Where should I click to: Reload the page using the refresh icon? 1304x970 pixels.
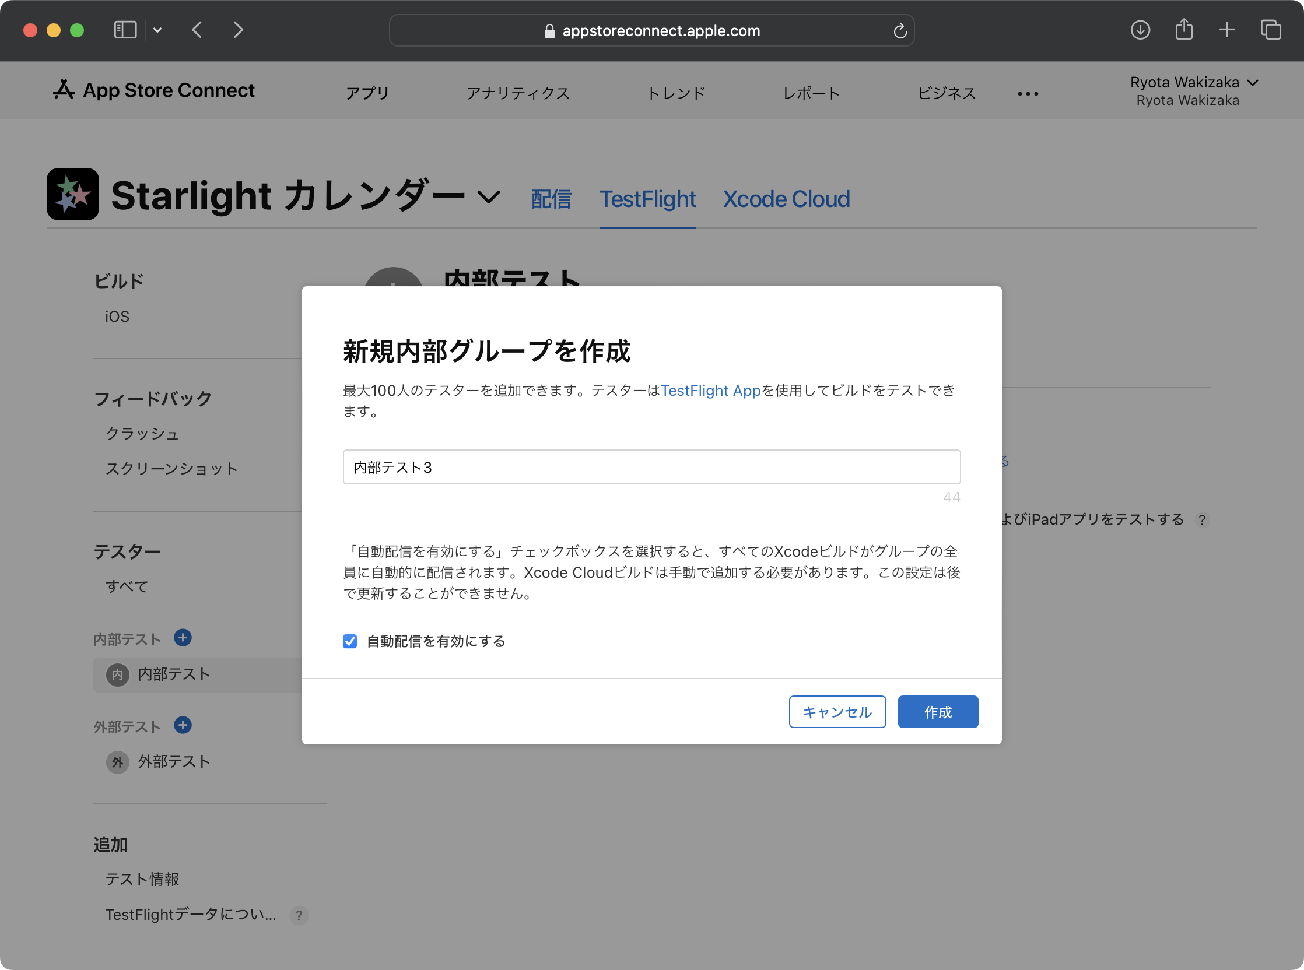coord(899,31)
